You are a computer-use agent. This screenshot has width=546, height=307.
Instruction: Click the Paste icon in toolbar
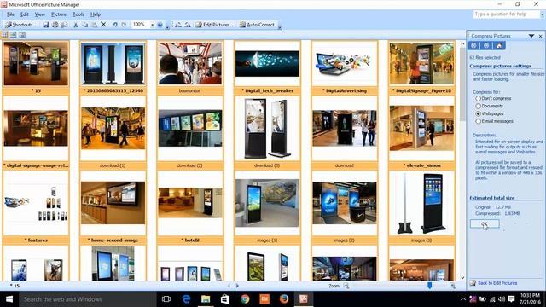coord(95,25)
